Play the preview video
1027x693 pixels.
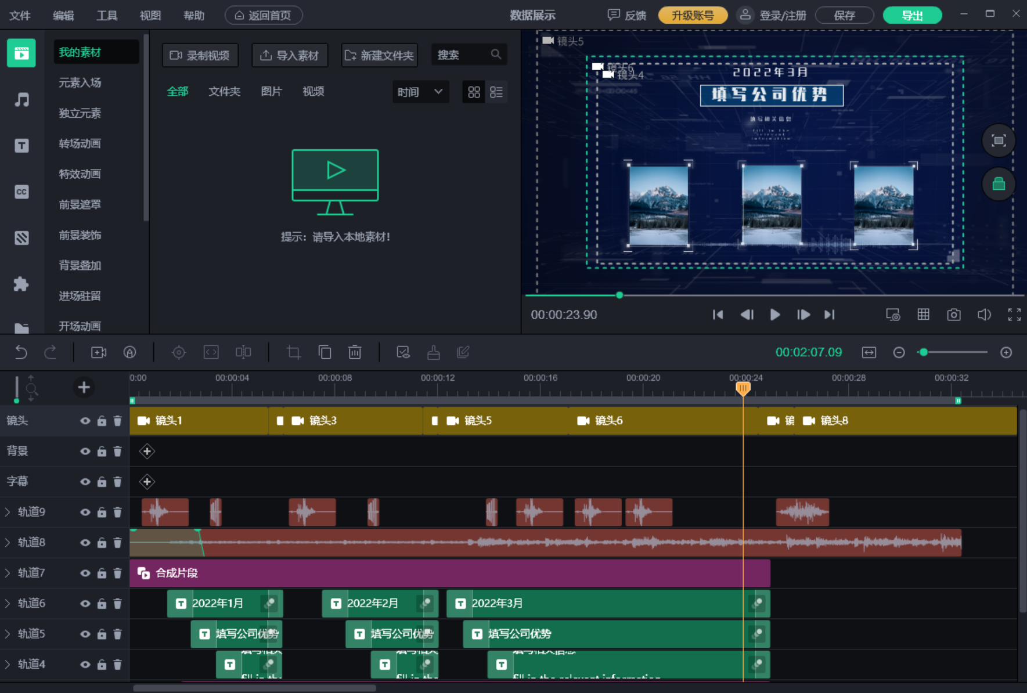click(774, 315)
